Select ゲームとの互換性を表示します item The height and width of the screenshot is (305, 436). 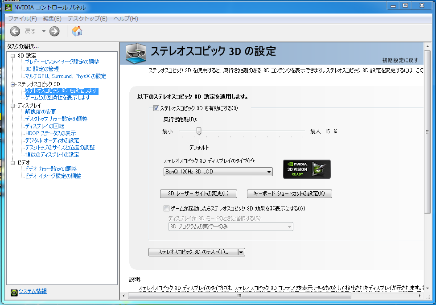coord(58,98)
